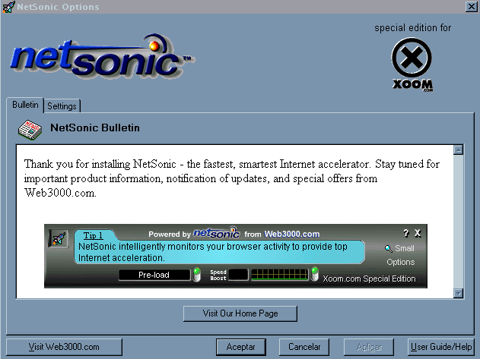The image size is (480, 359).
Task: Toggle the Pre-load green switch
Action: click(197, 274)
